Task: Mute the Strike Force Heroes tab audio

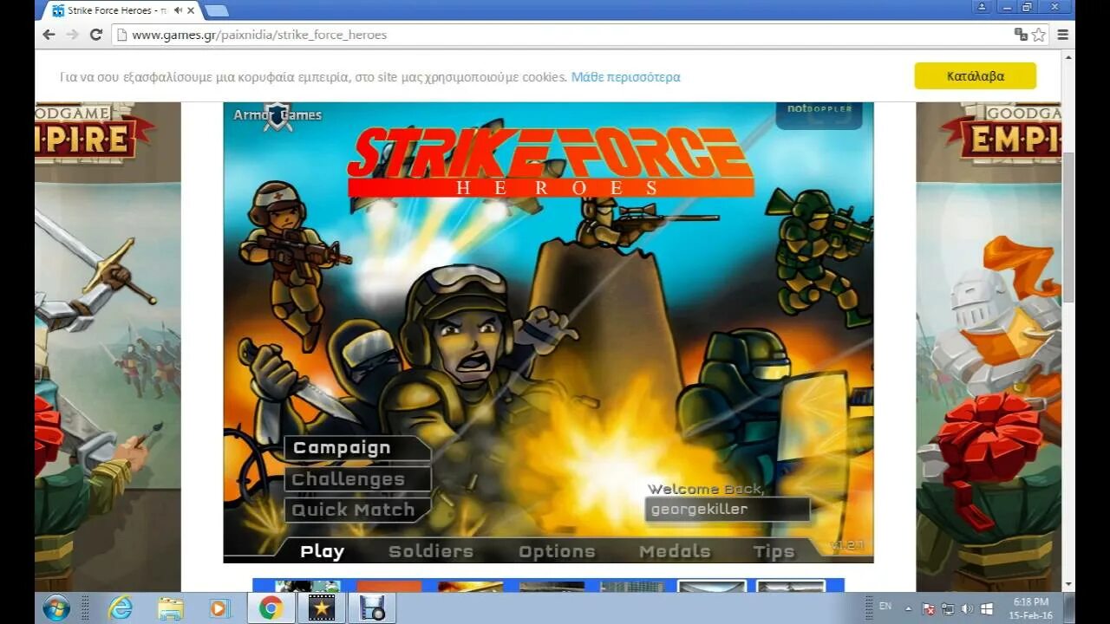Action: [x=178, y=10]
